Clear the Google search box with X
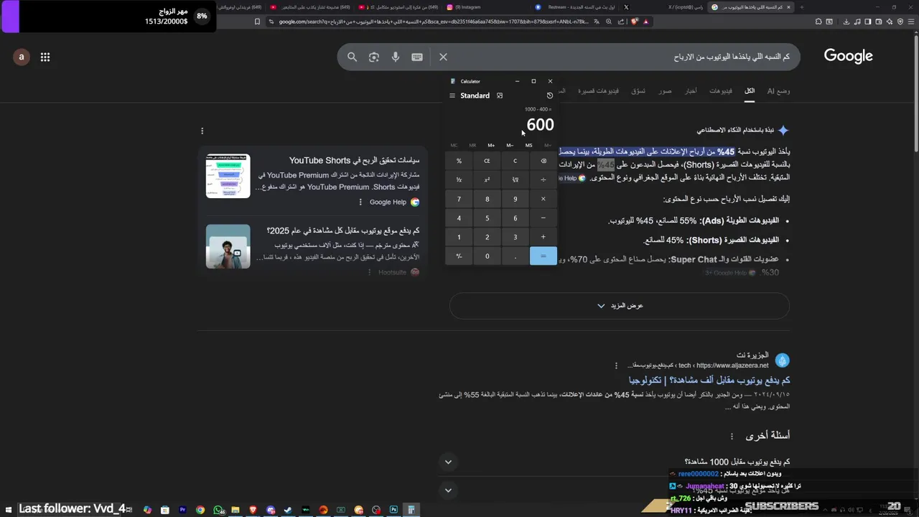Screen dimensions: 919x517 [443, 57]
